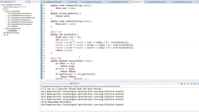Collapse all in Package Explorer toolbar

click(26, 2)
